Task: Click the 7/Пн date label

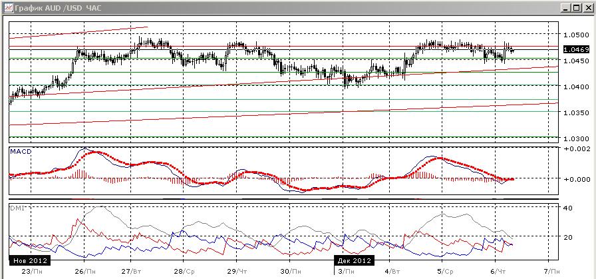Action: [551, 271]
